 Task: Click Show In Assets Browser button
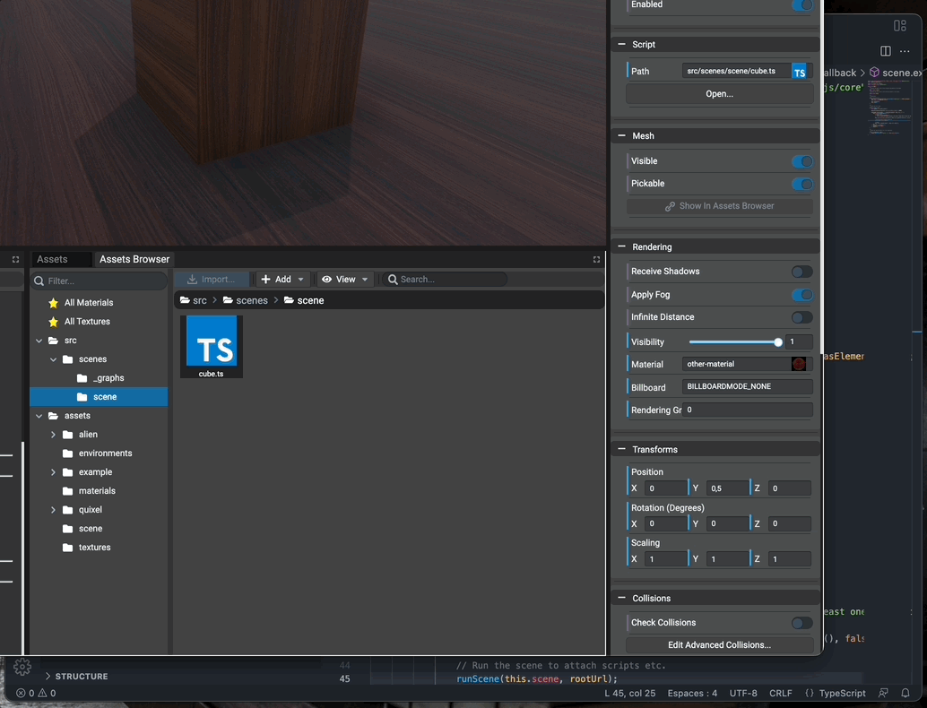(720, 206)
